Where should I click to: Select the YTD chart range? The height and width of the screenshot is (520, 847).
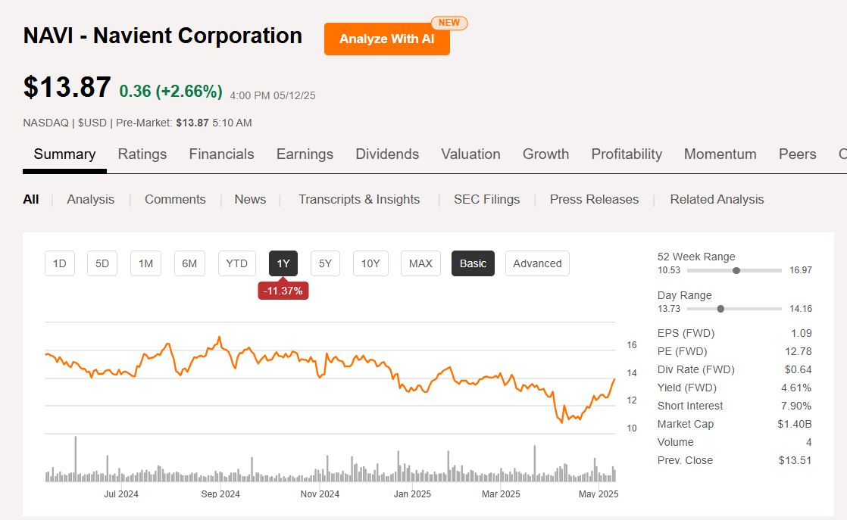click(x=237, y=263)
